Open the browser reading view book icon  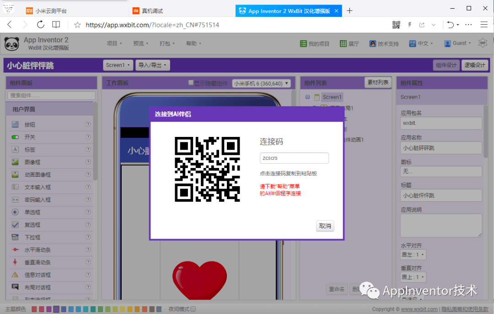tap(56, 25)
